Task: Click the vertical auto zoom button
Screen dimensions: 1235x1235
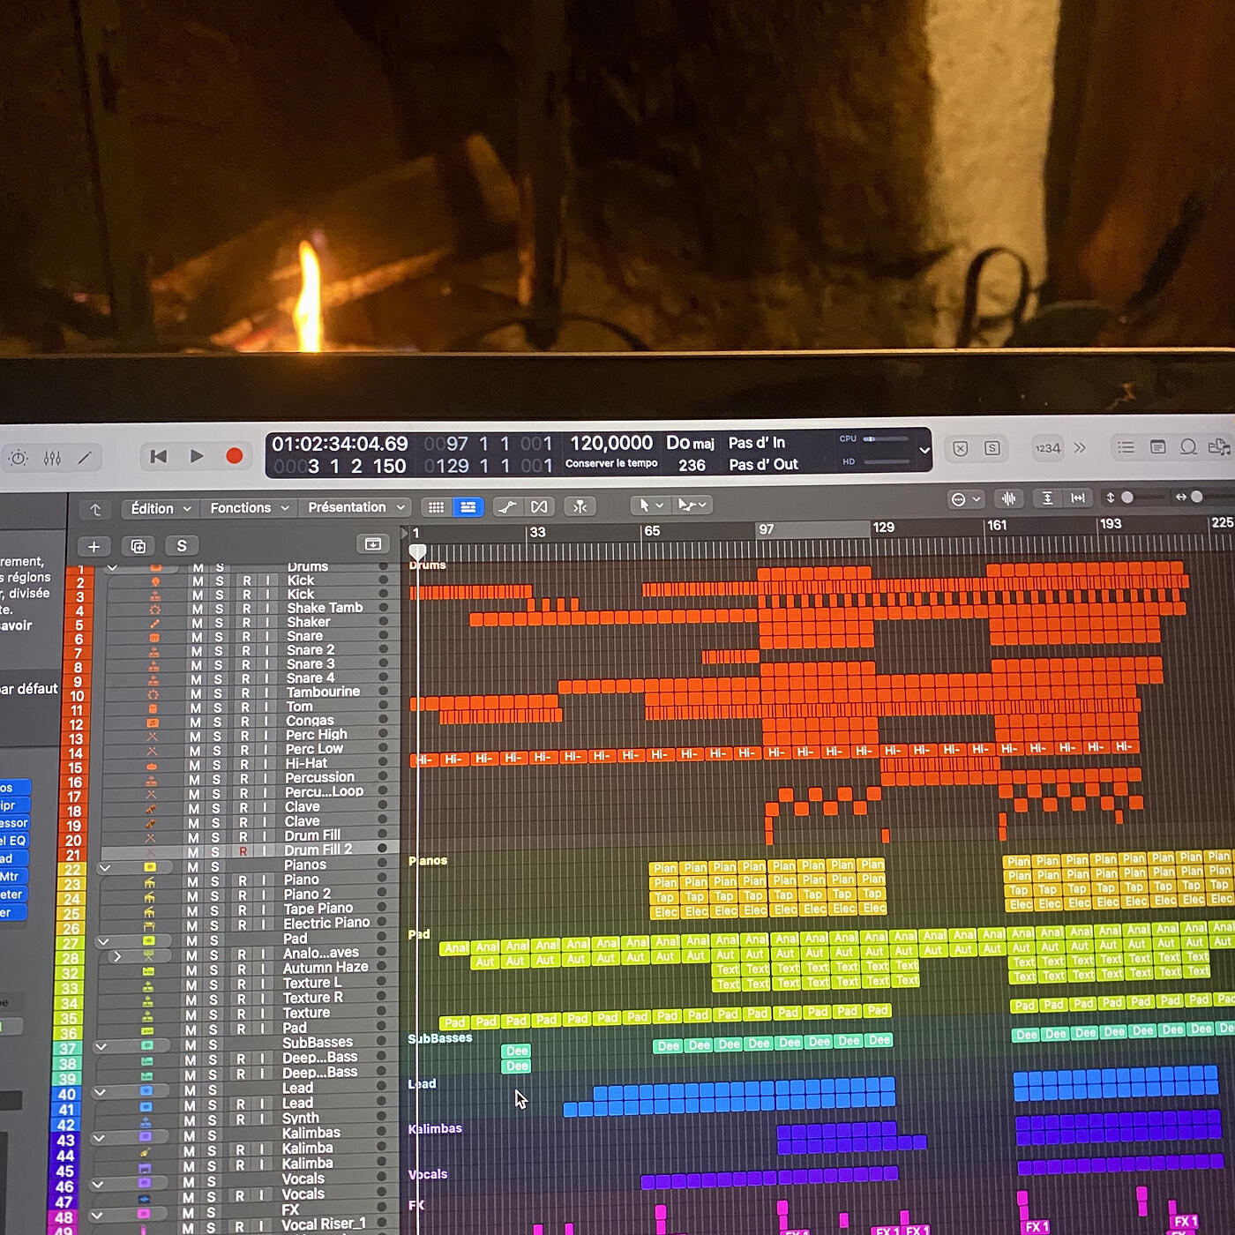Action: coord(1047,498)
